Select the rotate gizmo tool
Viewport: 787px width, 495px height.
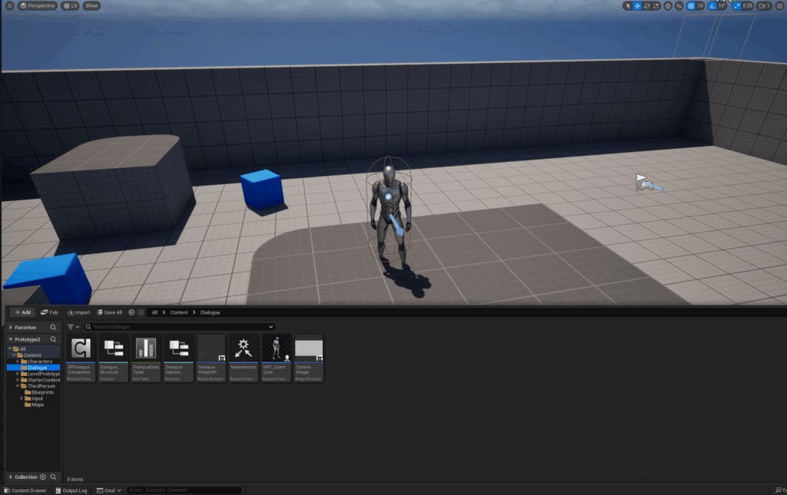tap(647, 5)
